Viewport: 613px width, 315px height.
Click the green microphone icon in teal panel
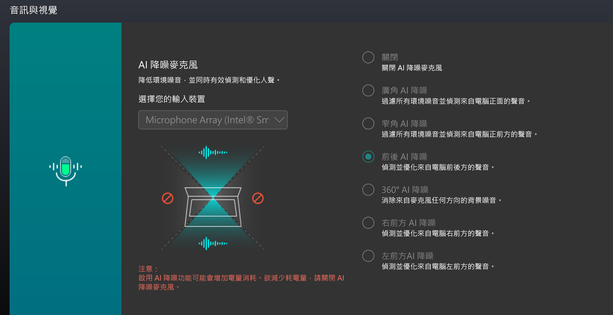66,170
